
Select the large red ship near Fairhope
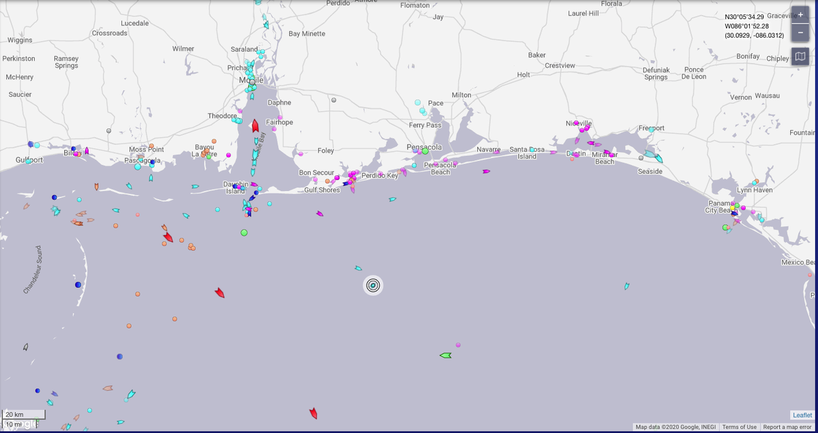(x=255, y=125)
